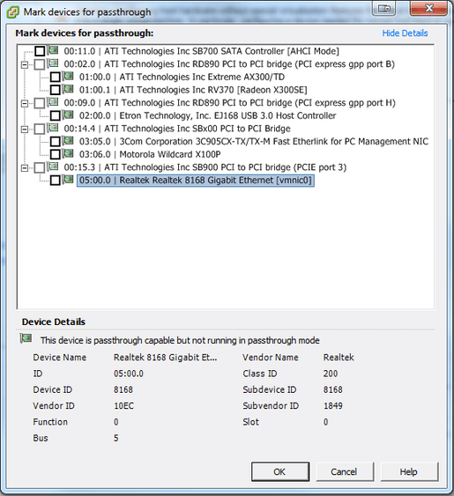
Task: Click the Device ID value 8168
Action: click(x=123, y=389)
